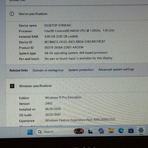Image resolution: width=148 pixels, height=148 pixels.
Task: Click the Device specifications info icon
Action: pos(12,14)
